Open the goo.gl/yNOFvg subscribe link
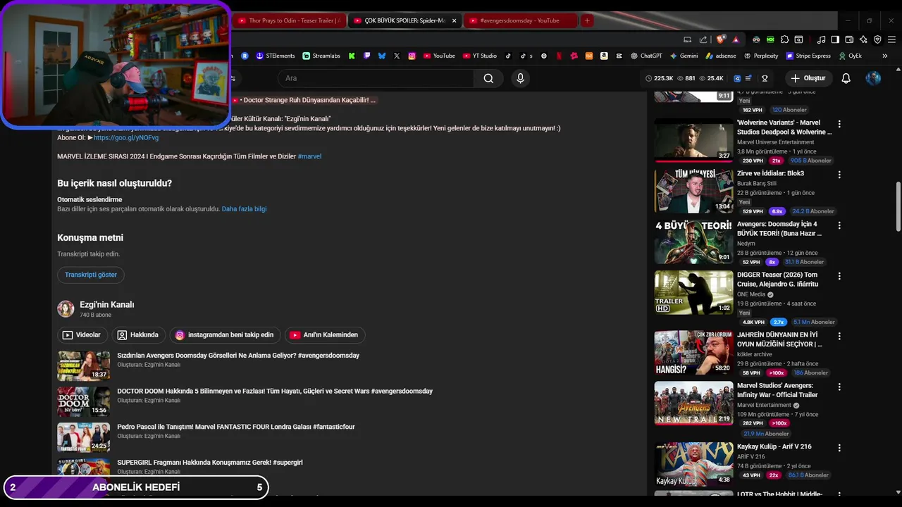The height and width of the screenshot is (507, 902). 126,137
